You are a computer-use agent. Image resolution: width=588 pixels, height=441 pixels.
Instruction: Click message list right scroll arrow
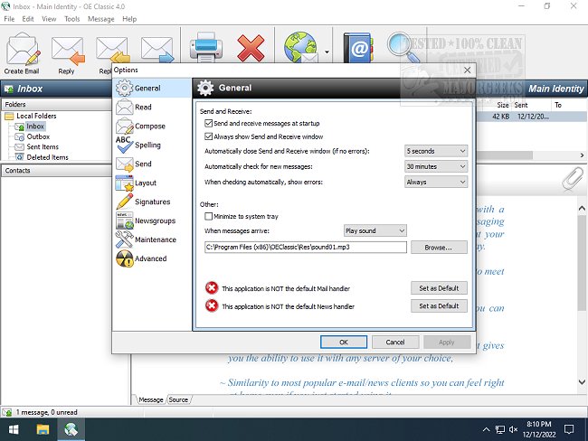(582, 155)
